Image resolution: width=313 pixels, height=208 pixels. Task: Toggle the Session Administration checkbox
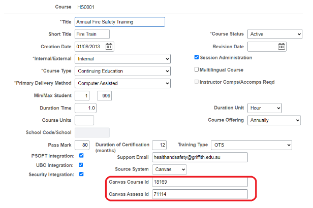click(x=197, y=57)
